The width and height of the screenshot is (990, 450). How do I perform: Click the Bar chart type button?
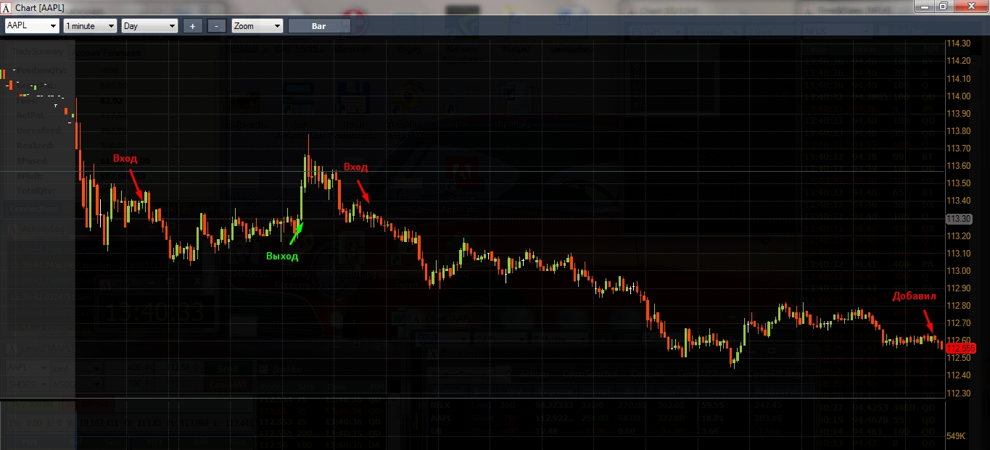(319, 25)
